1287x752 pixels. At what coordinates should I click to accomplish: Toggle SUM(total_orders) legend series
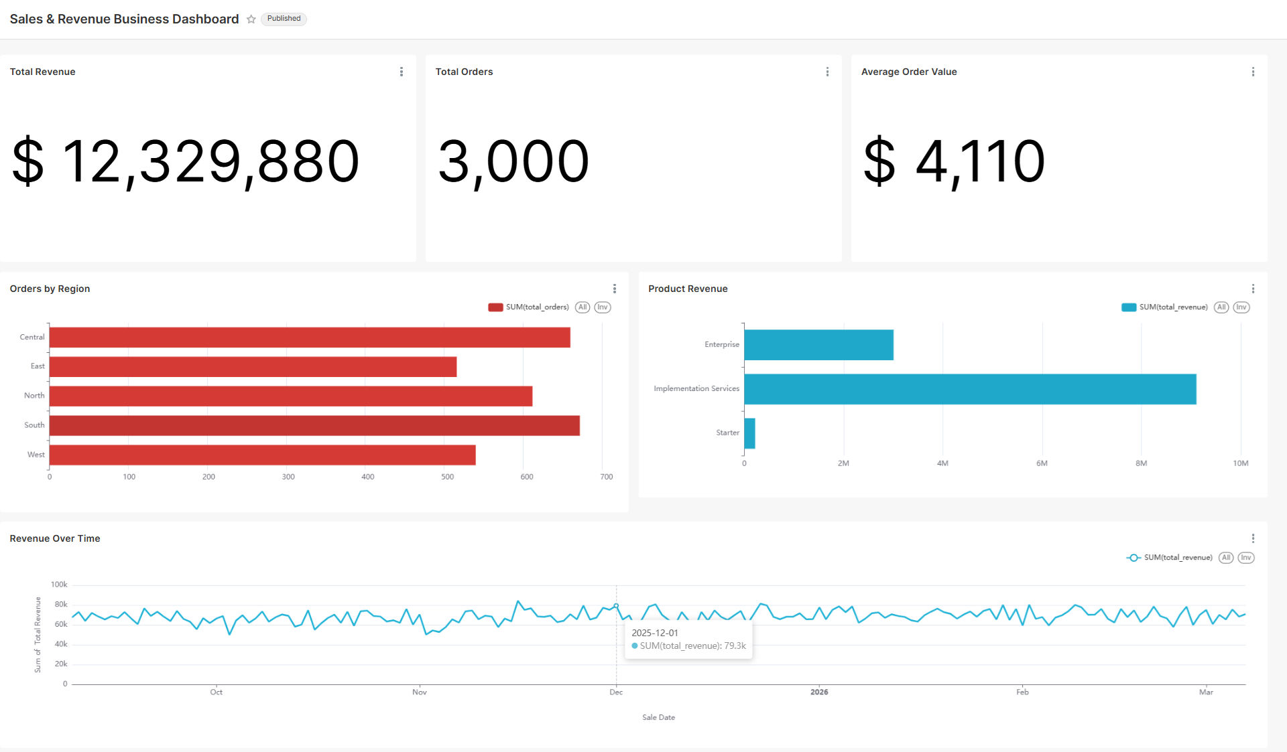point(537,307)
